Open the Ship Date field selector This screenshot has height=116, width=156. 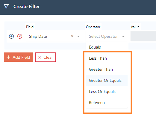click(54, 36)
